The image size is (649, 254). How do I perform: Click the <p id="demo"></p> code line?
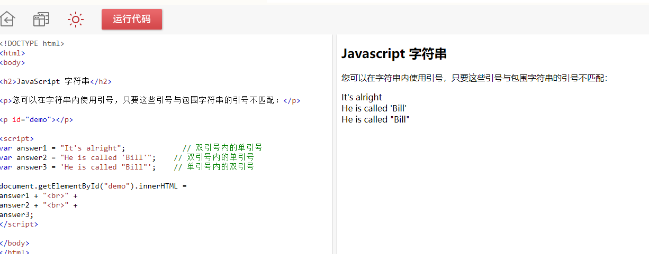coord(37,119)
